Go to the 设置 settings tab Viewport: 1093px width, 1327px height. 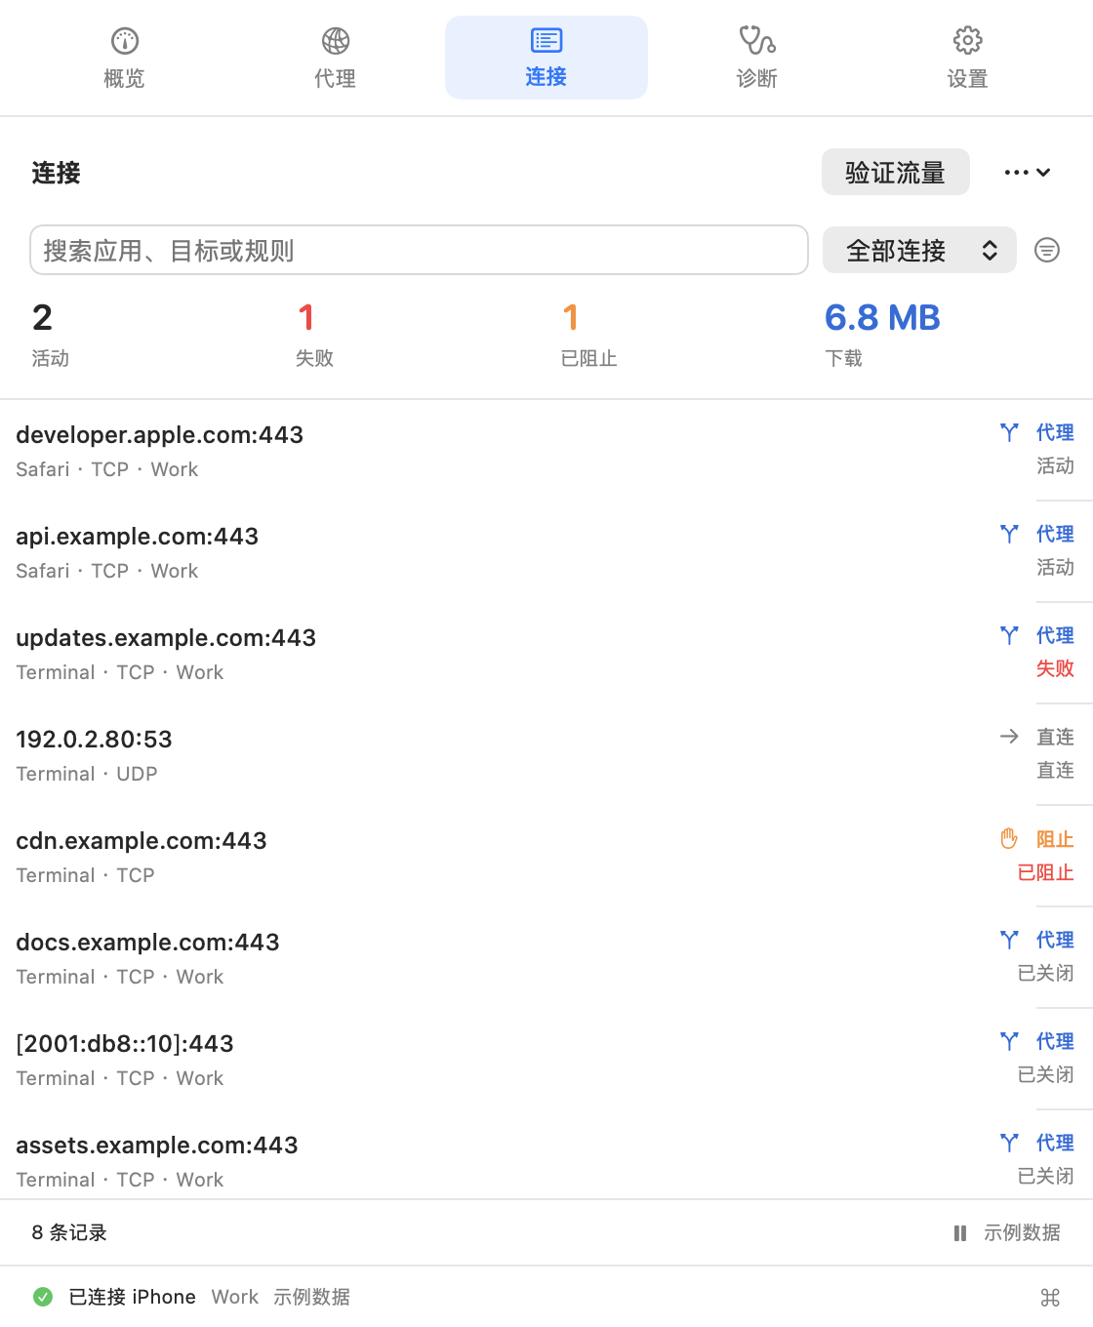[968, 58]
